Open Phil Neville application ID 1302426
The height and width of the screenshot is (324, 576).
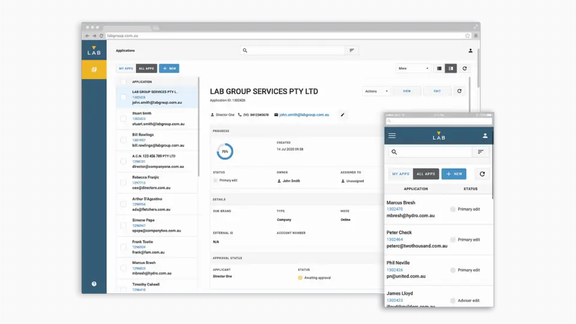(395, 270)
